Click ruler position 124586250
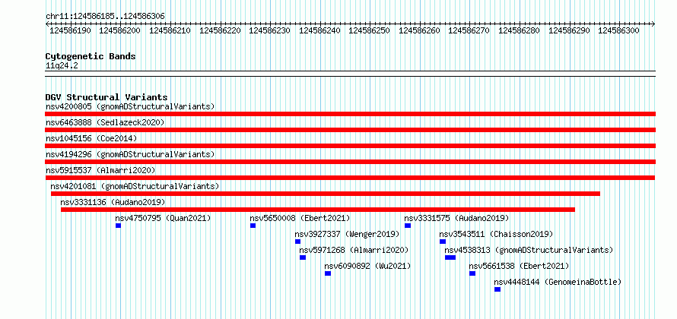This screenshot has width=677, height=319. point(370,30)
